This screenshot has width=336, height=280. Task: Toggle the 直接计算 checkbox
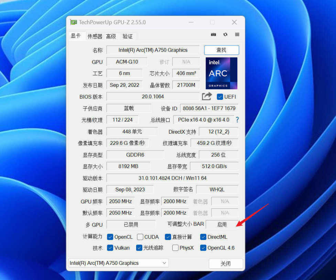click(168, 237)
